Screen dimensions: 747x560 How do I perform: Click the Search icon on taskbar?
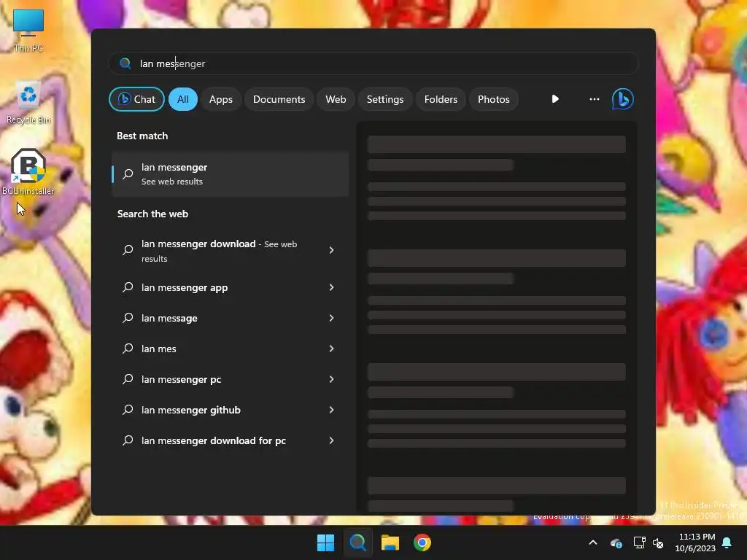357,542
